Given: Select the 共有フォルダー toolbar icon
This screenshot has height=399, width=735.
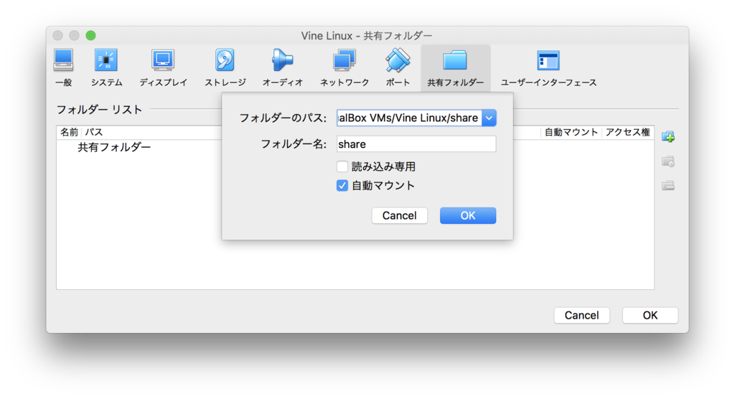Looking at the screenshot, I should point(455,67).
